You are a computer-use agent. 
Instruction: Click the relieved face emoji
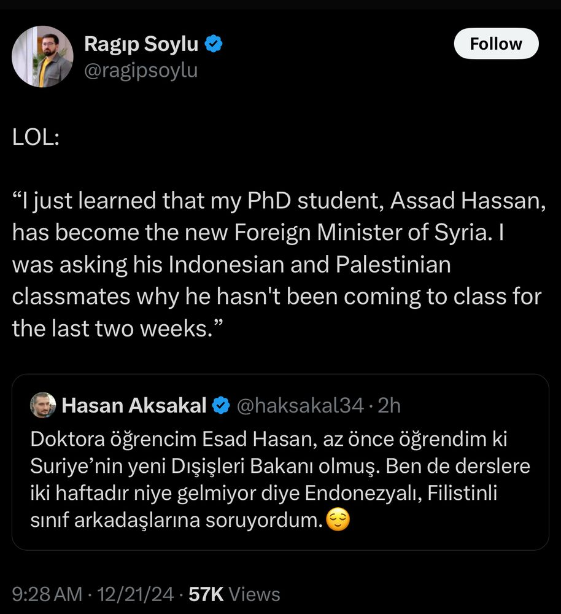pyautogui.click(x=339, y=521)
